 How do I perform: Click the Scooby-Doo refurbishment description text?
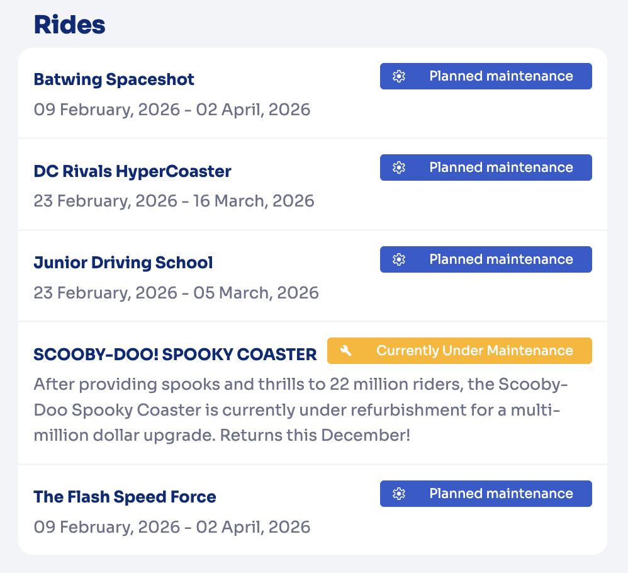point(296,409)
